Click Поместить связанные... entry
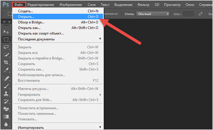Image resolution: width=213 pixels, height=130 pixels. coord(58,114)
